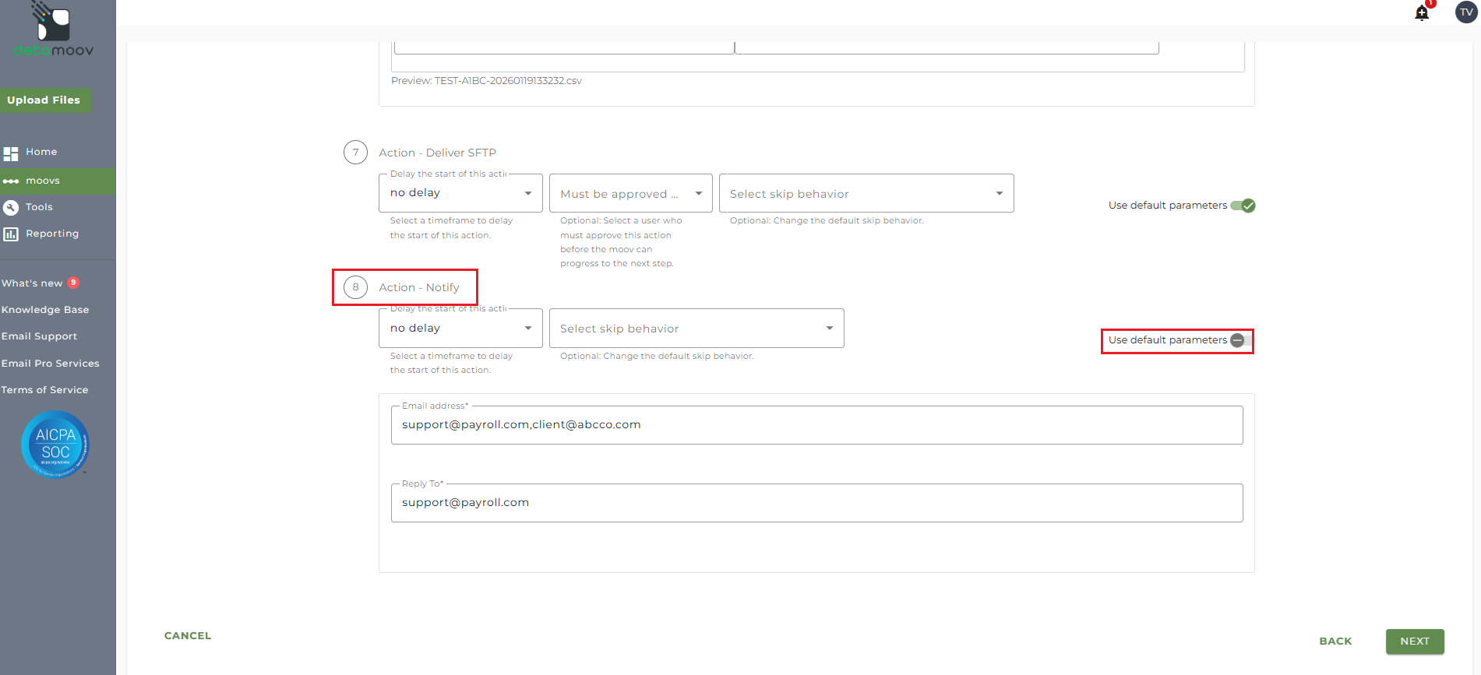Click the BACK button
Image resolution: width=1481 pixels, height=675 pixels.
point(1335,641)
